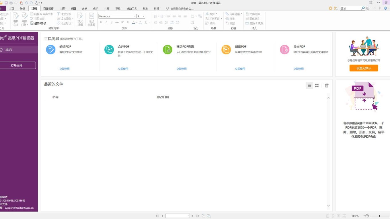This screenshot has width=390, height=219.
Task: Click Use Now link under Merge PDF
Action: (123, 69)
